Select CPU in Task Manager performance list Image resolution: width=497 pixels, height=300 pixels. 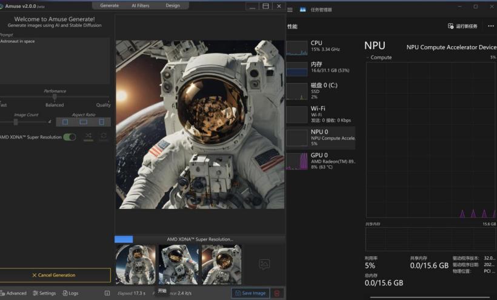point(321,47)
